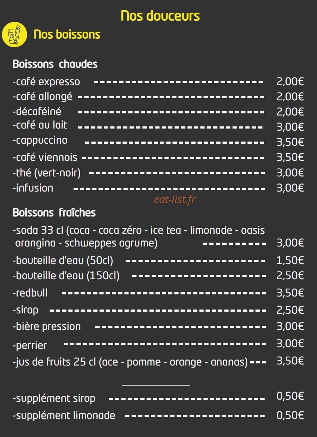Click the thé (vert-noir) item
Viewport: 317px width, 437px height.
click(158, 173)
